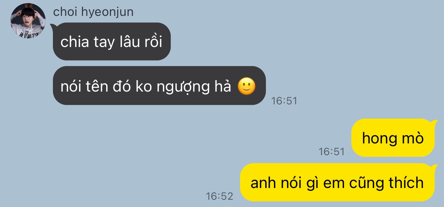Click the word 'hyeonjun' in the sender name
The image size is (444, 207).
click(107, 12)
